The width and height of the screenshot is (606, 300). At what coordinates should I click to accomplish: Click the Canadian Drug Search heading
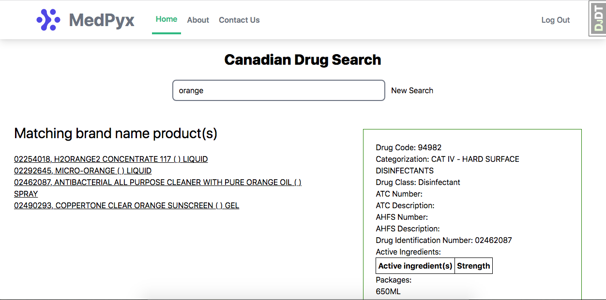click(x=303, y=60)
